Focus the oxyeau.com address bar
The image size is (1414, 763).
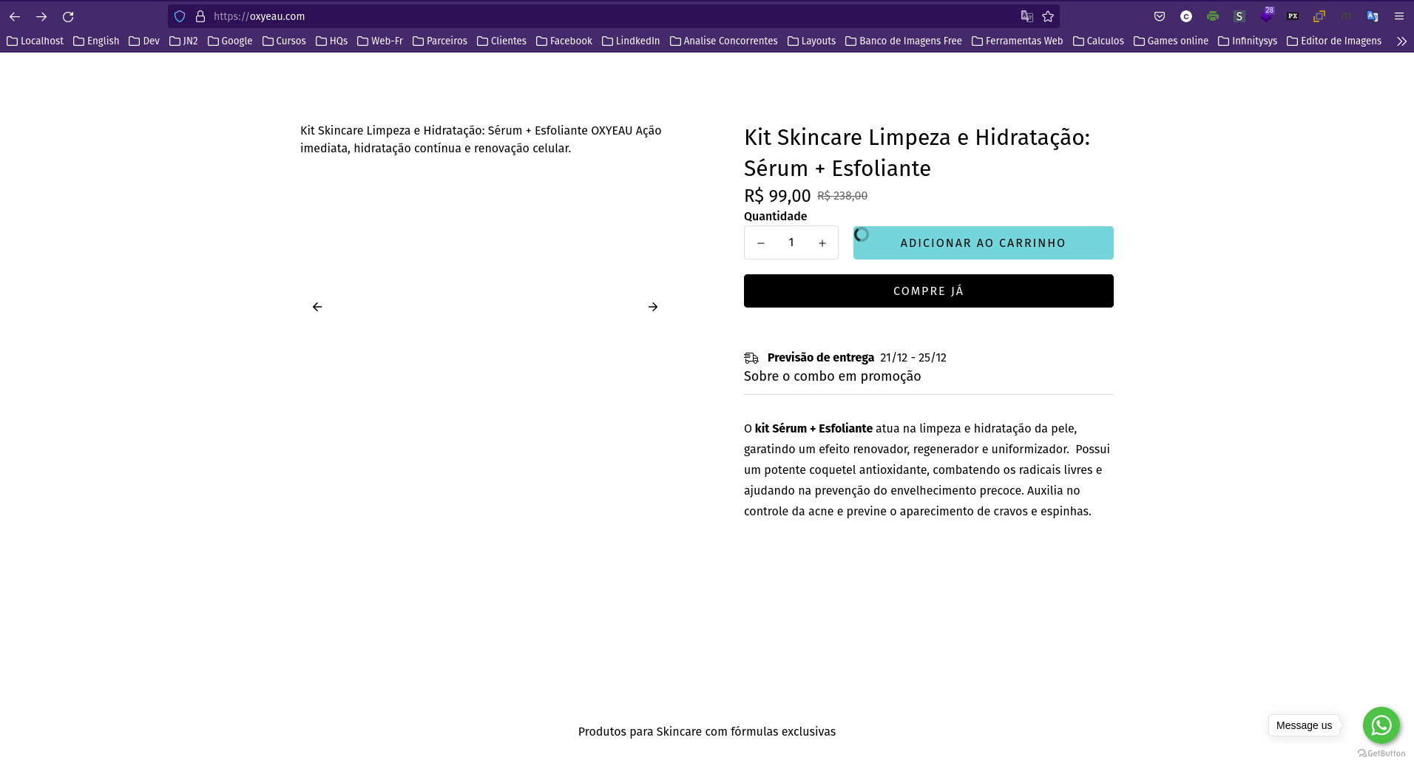pyautogui.click(x=614, y=16)
